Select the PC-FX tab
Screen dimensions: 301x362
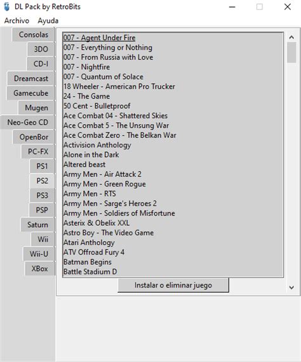(38, 151)
